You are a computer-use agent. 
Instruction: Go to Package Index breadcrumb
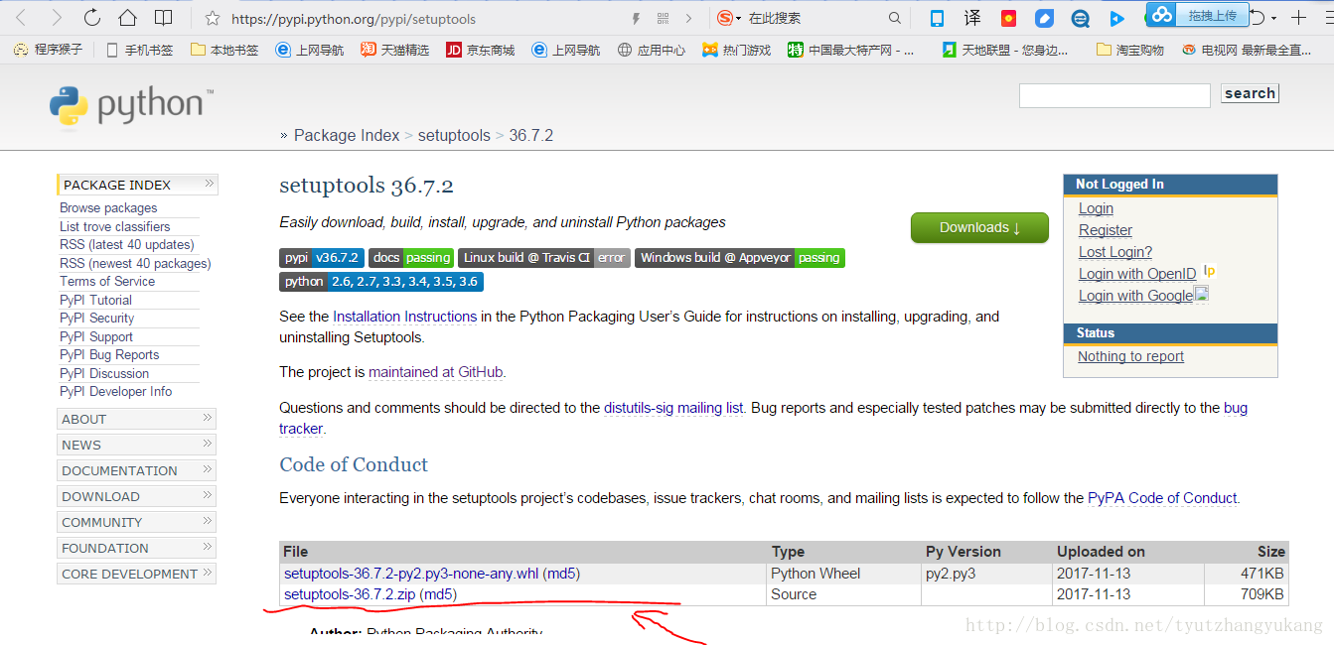point(347,135)
